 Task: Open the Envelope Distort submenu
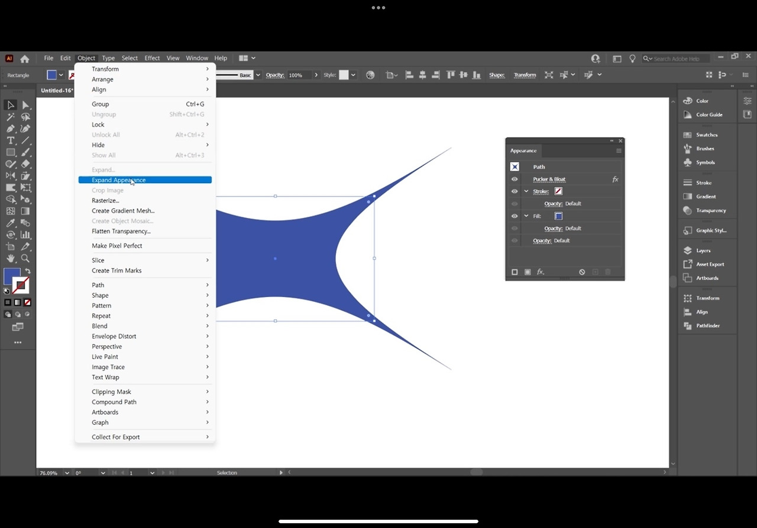[x=145, y=337]
